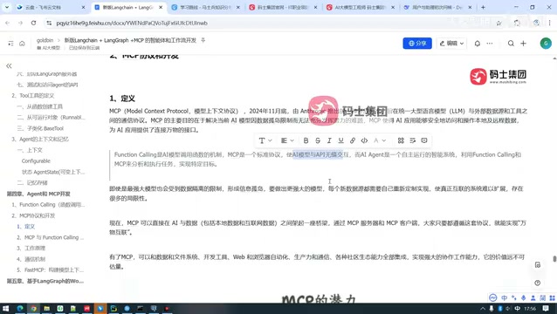Click the taskbar clock 17:56
The width and height of the screenshot is (557, 314).
click(x=530, y=309)
